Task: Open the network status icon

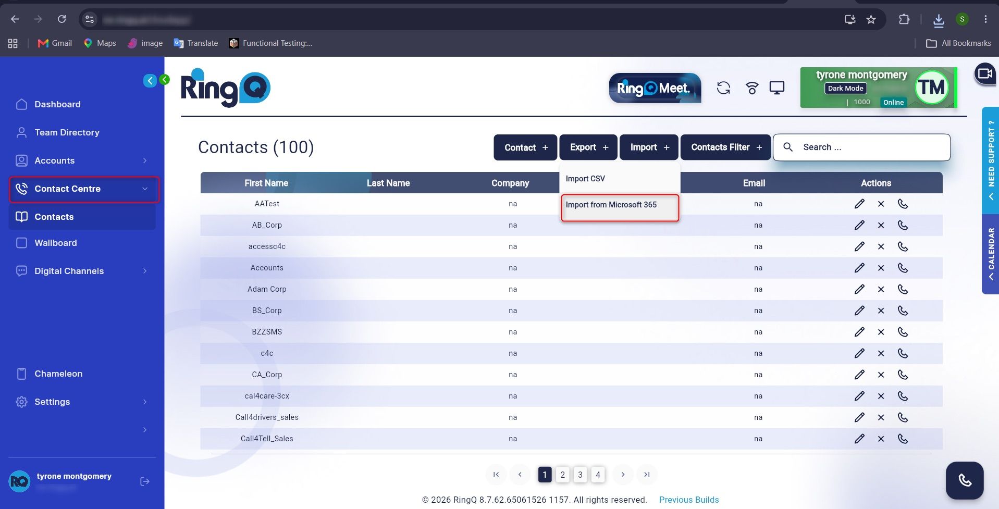Action: point(751,88)
